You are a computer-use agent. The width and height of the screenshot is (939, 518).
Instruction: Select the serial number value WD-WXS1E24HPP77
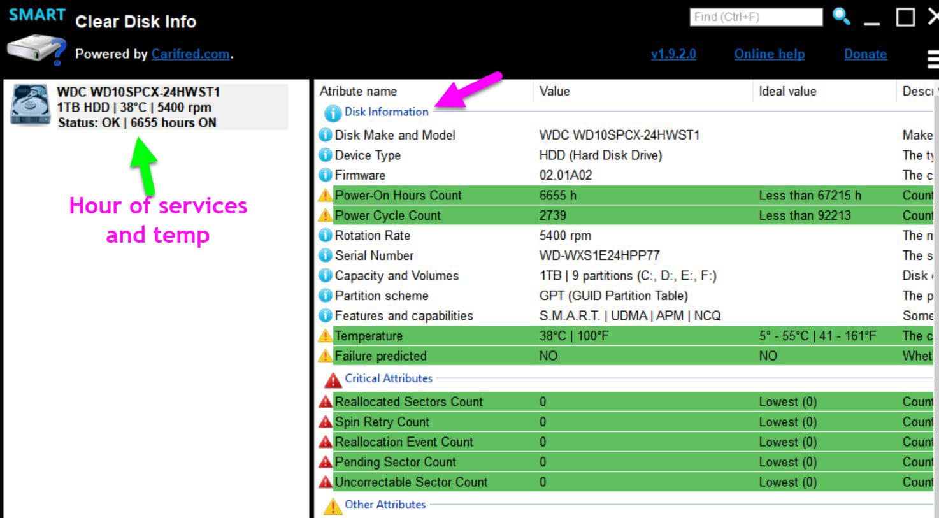[x=599, y=255]
